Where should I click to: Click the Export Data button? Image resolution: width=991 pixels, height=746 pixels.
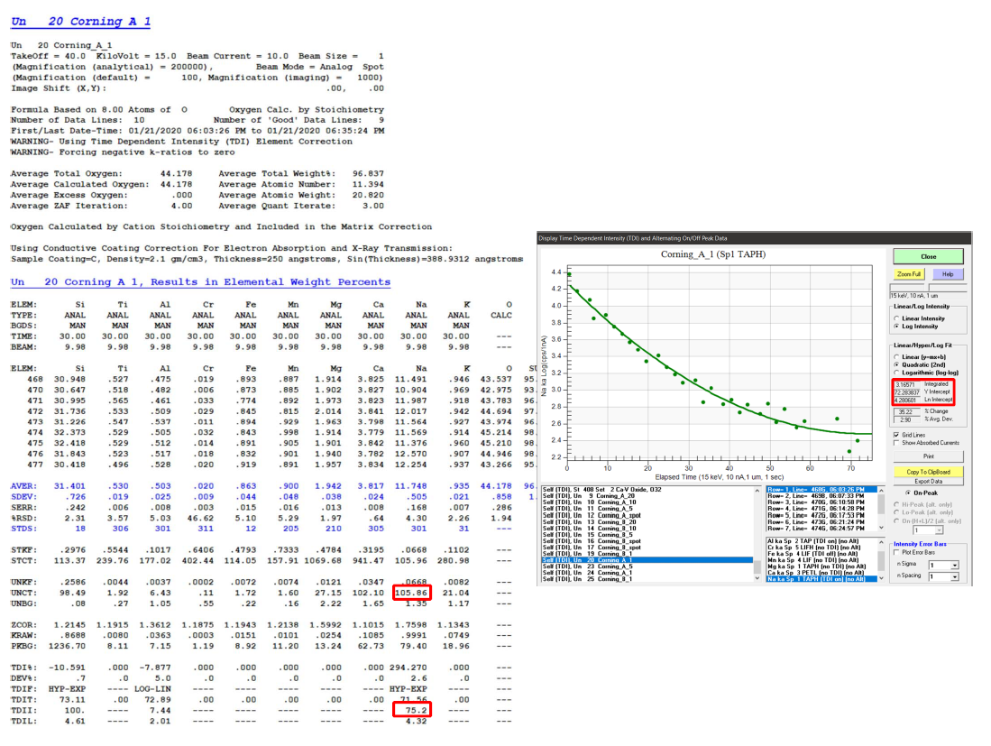[928, 482]
